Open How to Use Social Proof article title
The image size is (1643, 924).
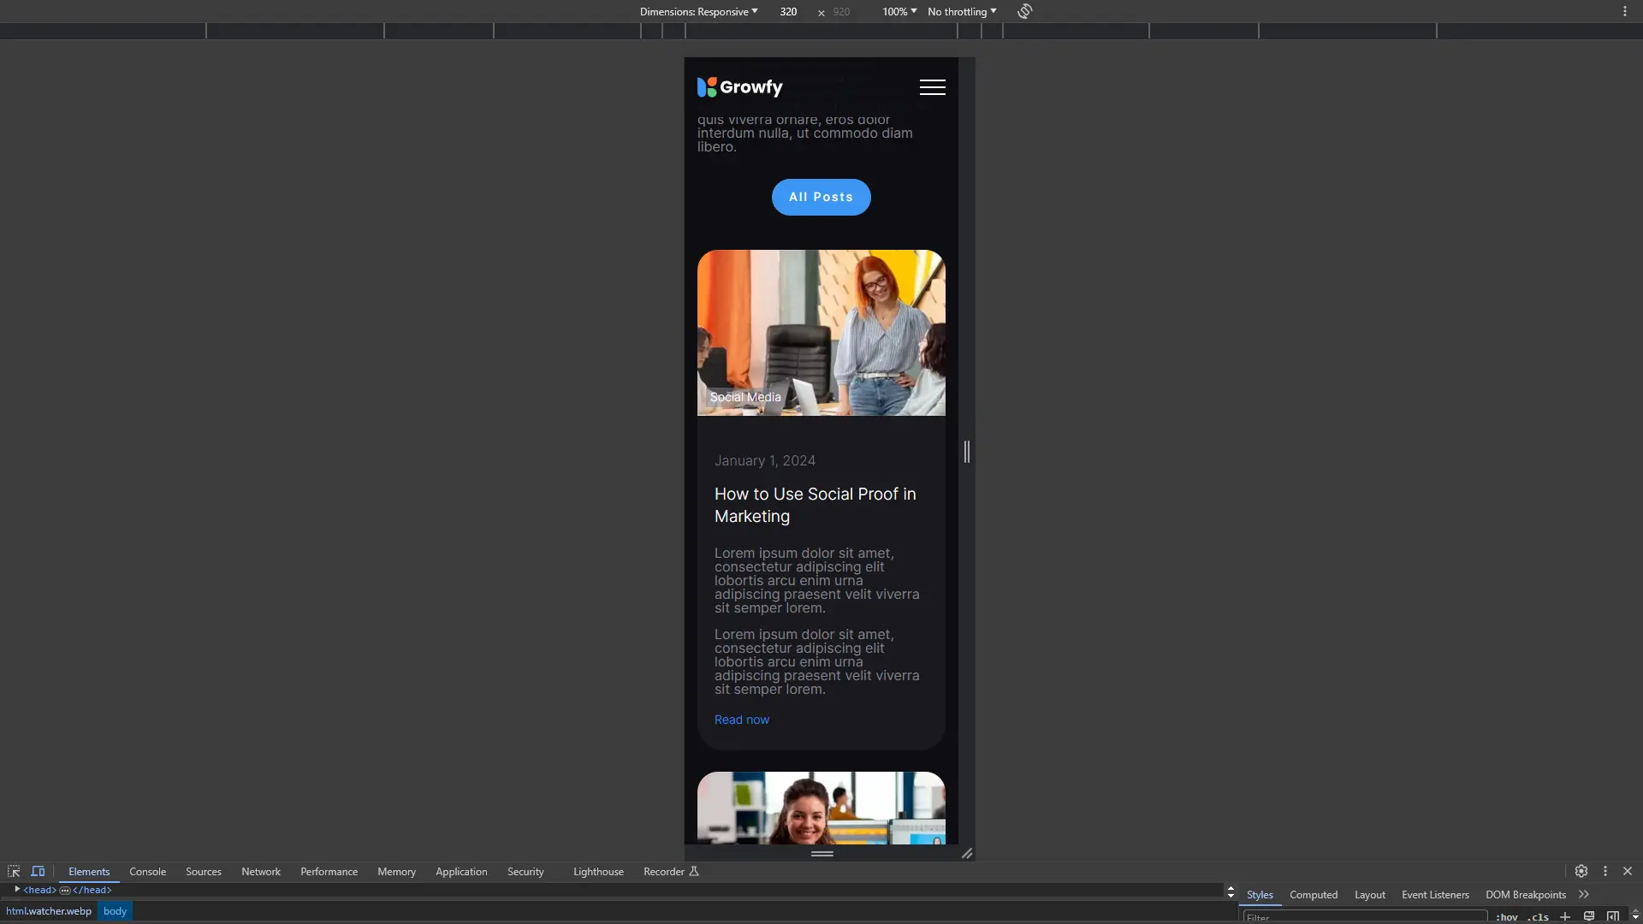(x=815, y=505)
